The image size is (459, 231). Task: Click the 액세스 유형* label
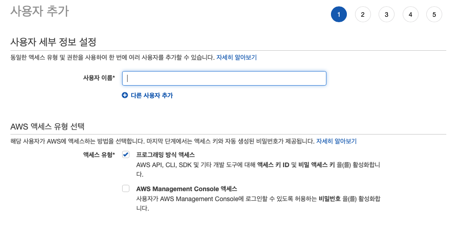[x=99, y=155]
